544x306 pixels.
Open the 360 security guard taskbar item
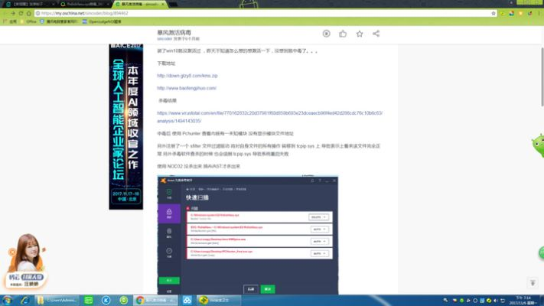219,300
